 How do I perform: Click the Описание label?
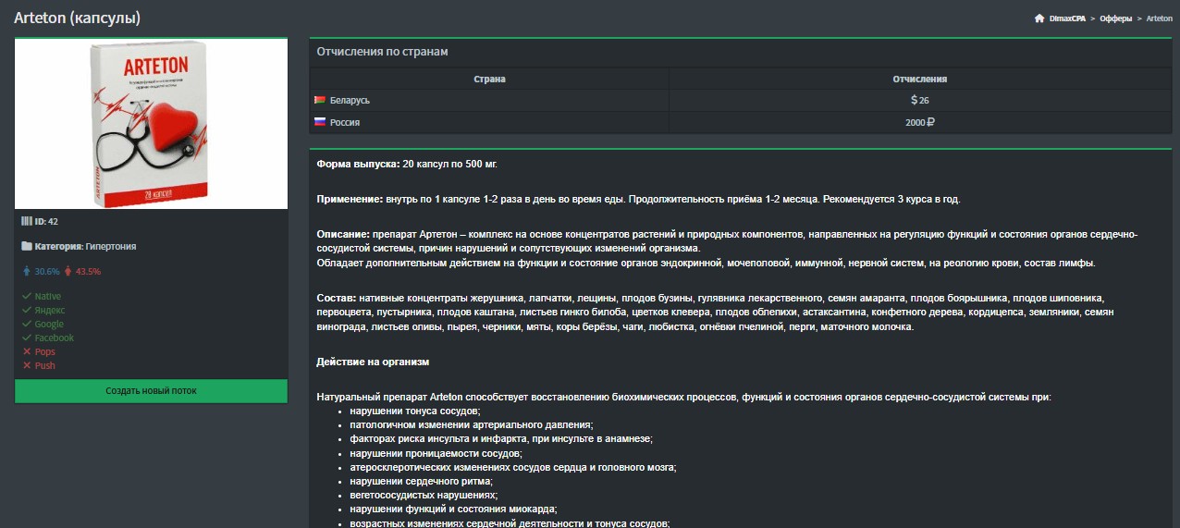point(343,234)
